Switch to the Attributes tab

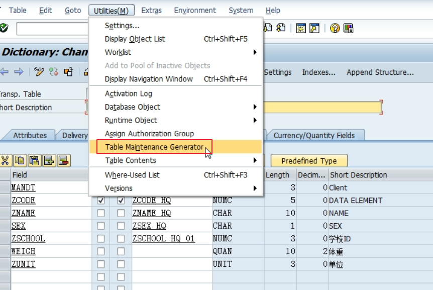click(x=30, y=135)
